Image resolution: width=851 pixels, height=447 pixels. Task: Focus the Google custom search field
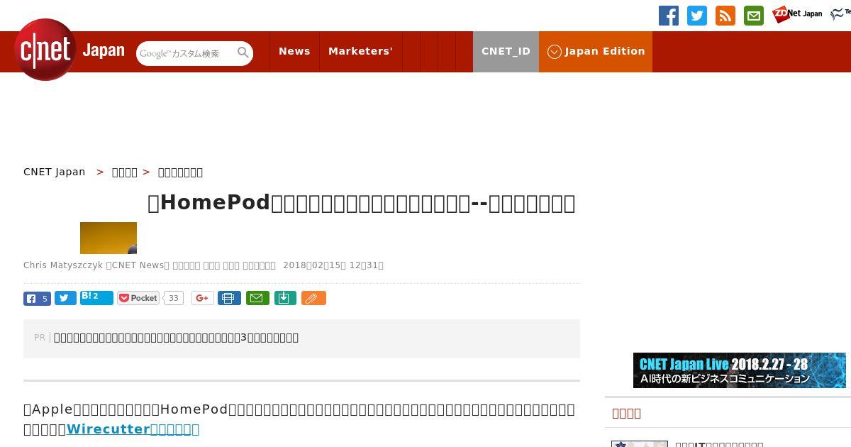[187, 53]
